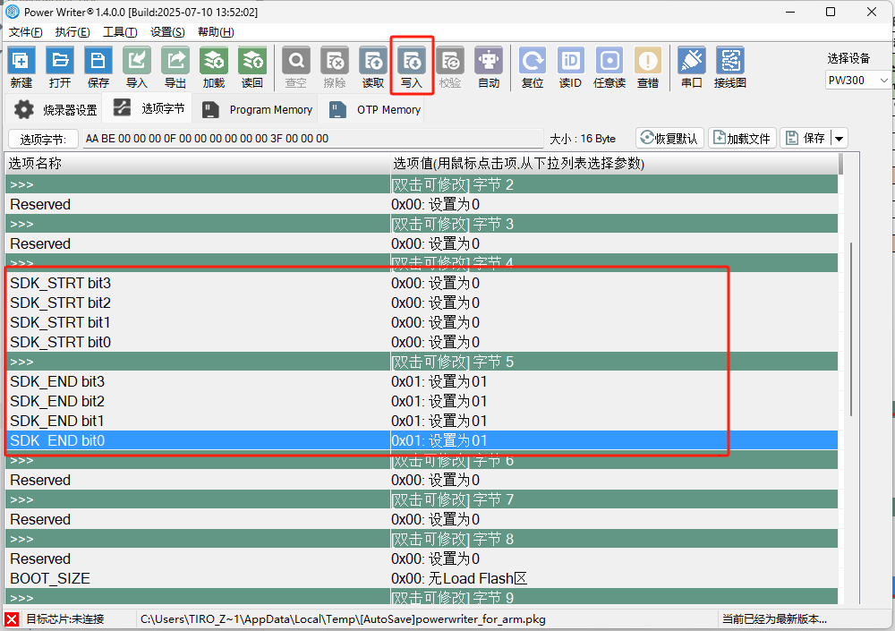The height and width of the screenshot is (631, 895).
Task: Open SDK_STRT bit1 value dropdown
Action: [614, 322]
